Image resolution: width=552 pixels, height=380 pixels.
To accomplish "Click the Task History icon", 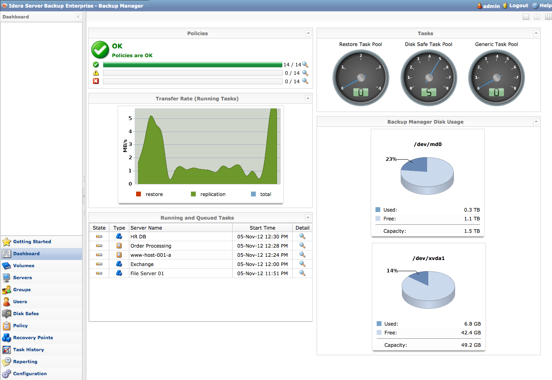I will (x=6, y=350).
